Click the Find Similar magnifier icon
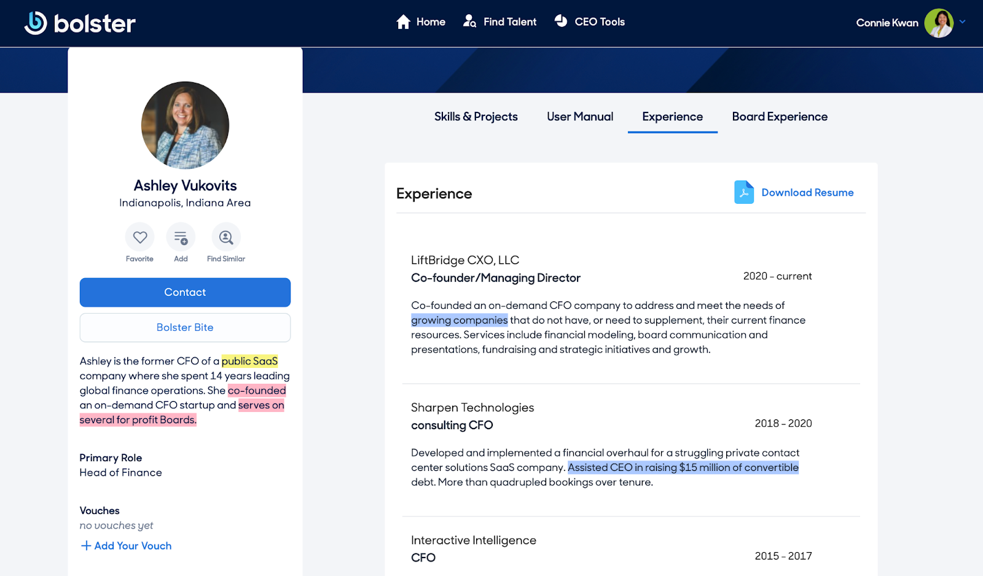983x576 pixels. (226, 237)
